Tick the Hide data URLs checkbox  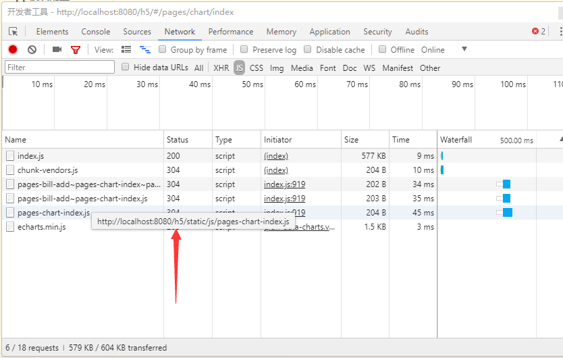126,67
